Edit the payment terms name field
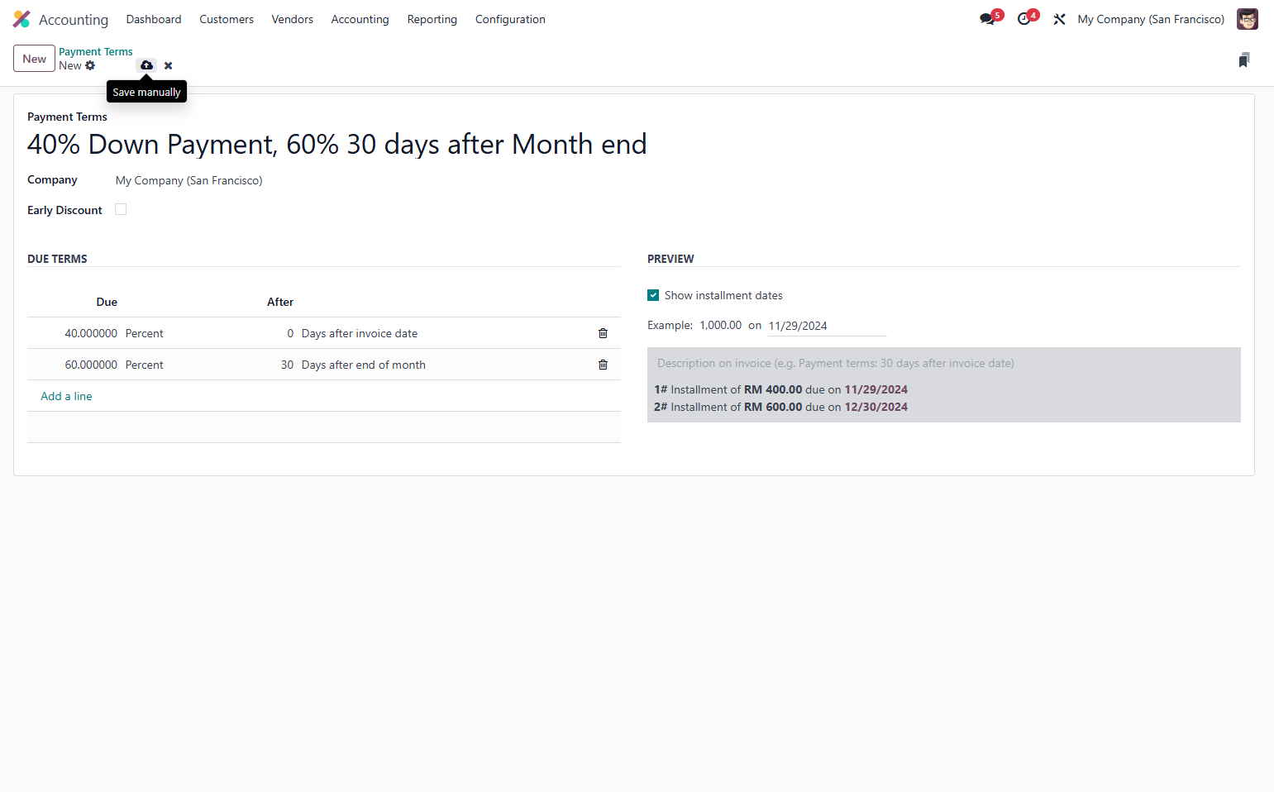 [x=336, y=144]
